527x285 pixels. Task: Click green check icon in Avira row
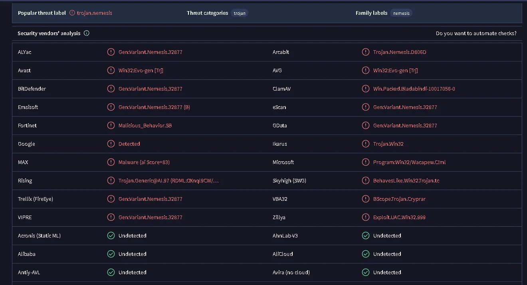click(366, 272)
